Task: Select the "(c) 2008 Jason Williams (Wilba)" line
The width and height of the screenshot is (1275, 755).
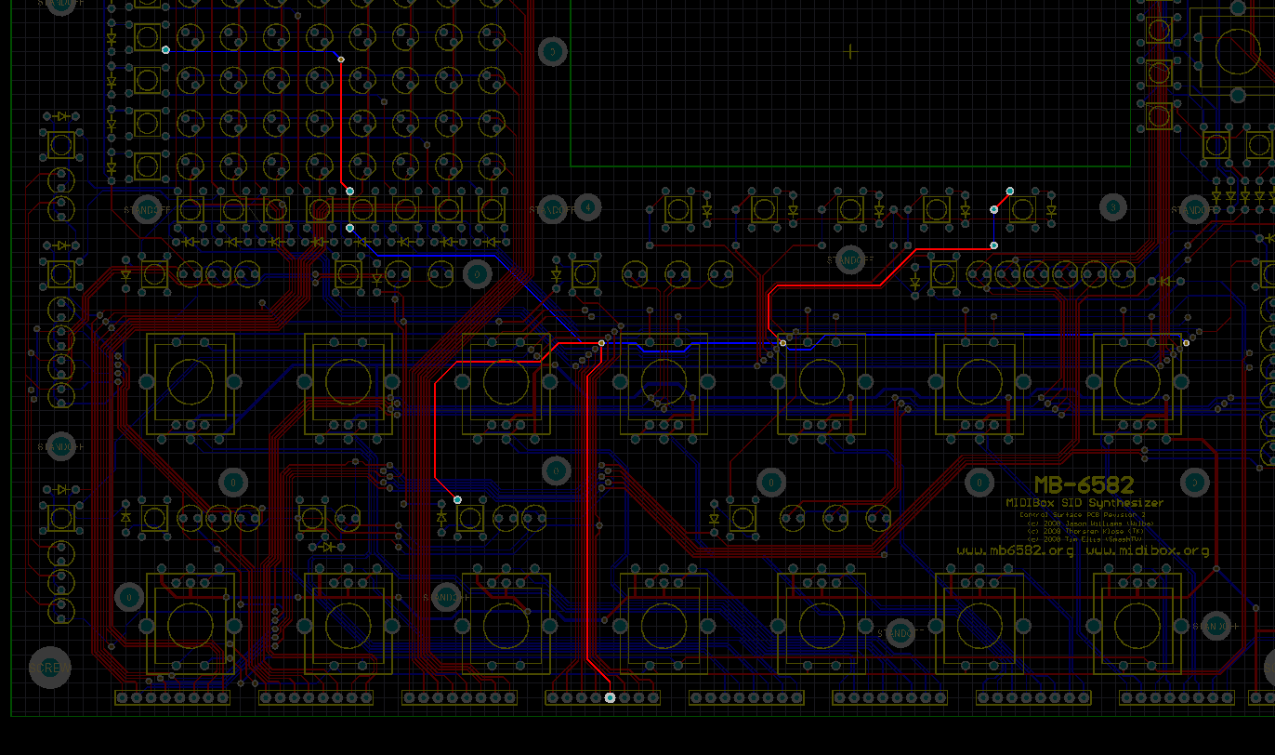Action: 1090,523
